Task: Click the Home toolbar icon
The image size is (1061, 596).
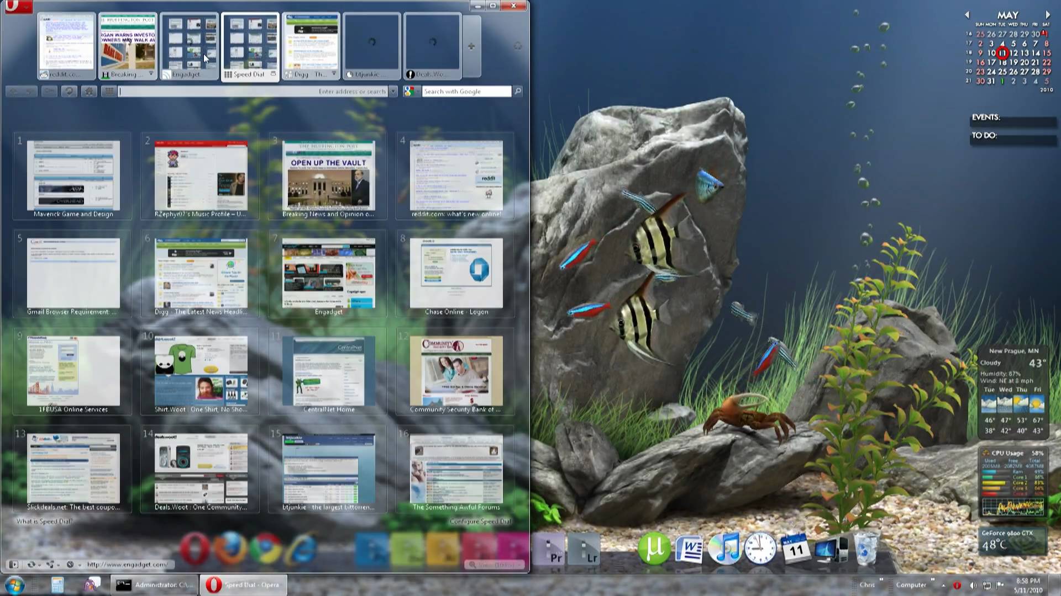Action: [x=89, y=92]
